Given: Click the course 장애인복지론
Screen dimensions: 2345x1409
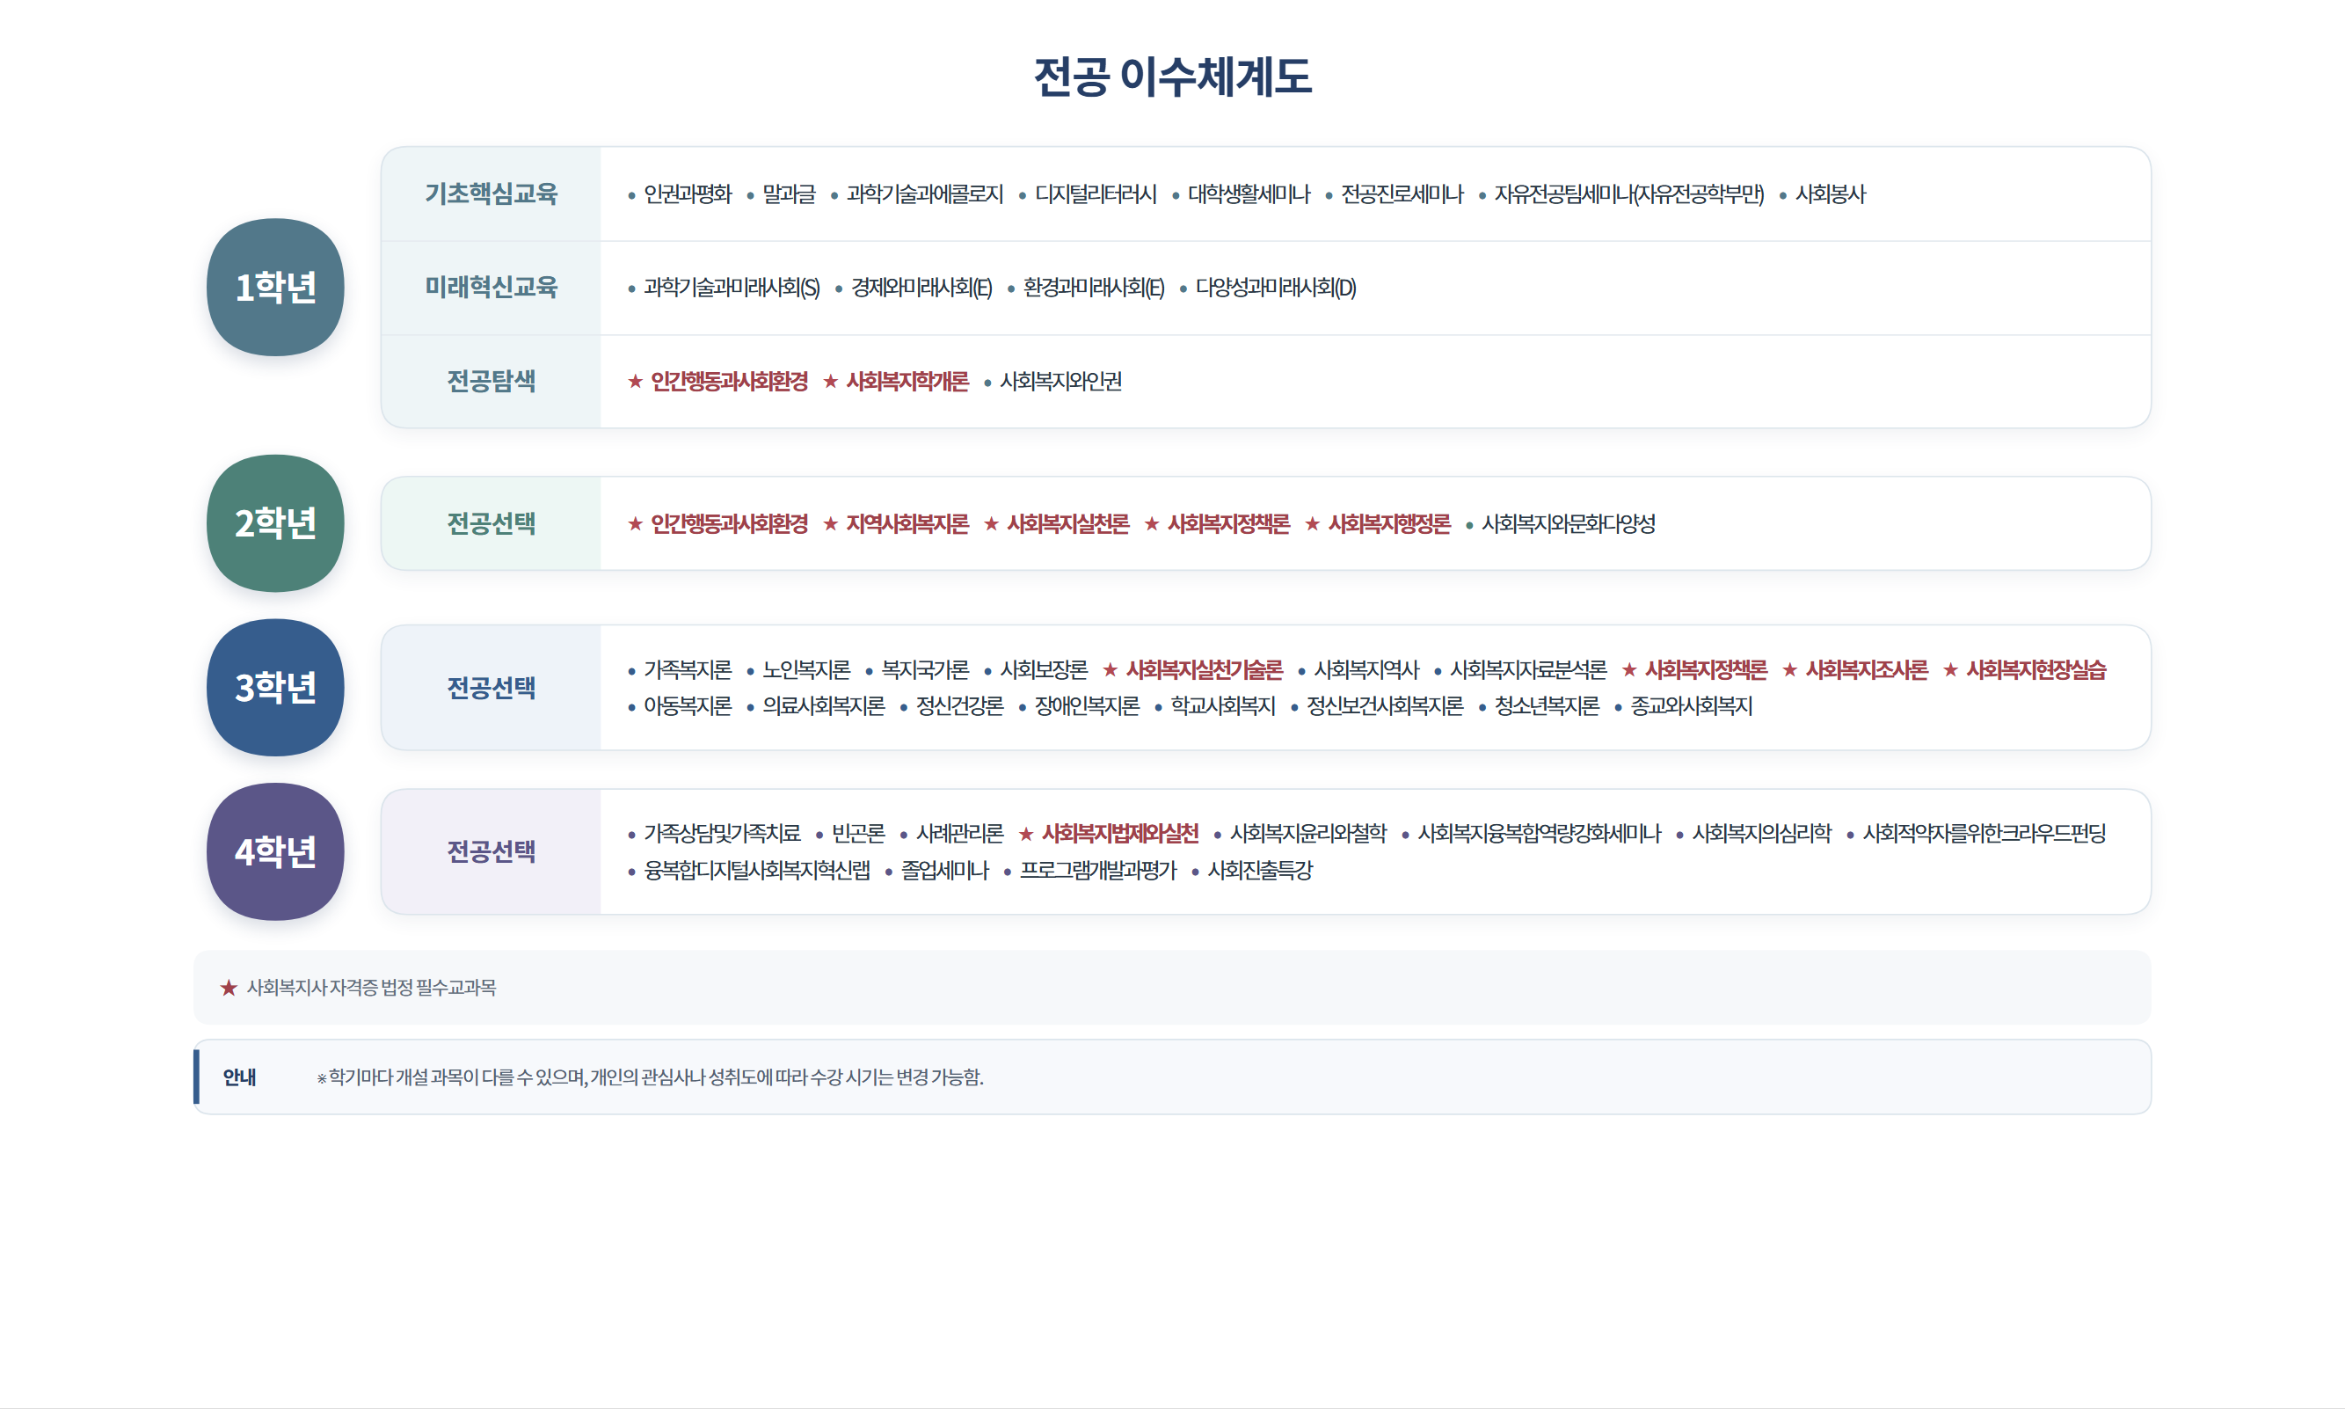Looking at the screenshot, I should (x=1088, y=705).
